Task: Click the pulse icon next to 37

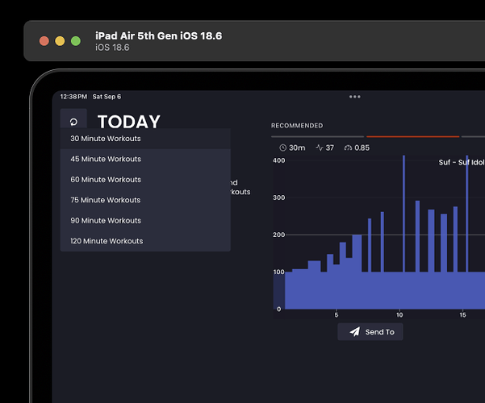Action: pyautogui.click(x=320, y=147)
